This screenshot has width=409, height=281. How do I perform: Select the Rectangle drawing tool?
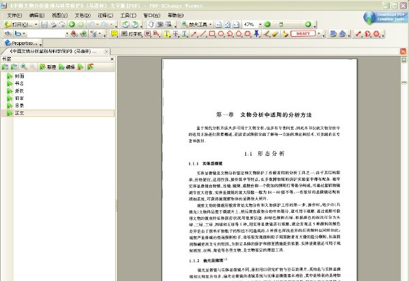pos(212,34)
